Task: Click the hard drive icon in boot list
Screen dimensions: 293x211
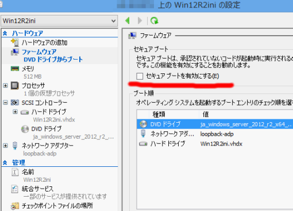Action: 143,144
